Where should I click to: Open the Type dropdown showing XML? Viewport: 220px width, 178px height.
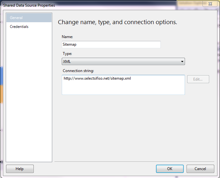123,62
